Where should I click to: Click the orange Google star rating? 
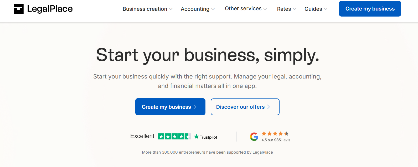coord(275,134)
